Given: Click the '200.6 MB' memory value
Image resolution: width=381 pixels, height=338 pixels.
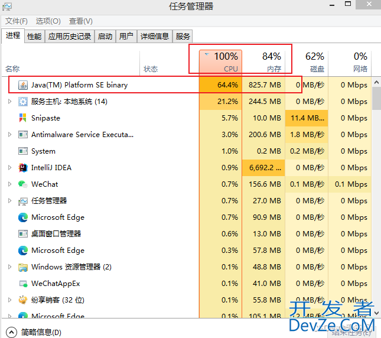Looking at the screenshot, I should tap(265, 135).
